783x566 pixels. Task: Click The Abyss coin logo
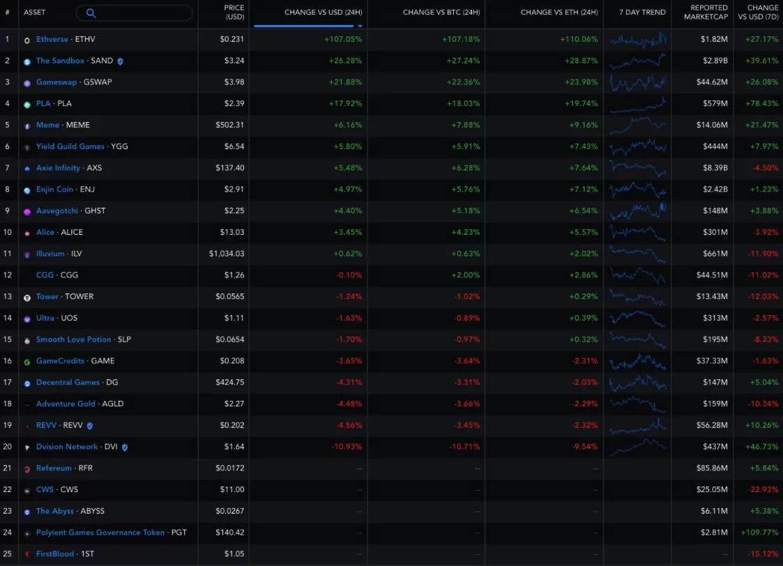coord(27,512)
